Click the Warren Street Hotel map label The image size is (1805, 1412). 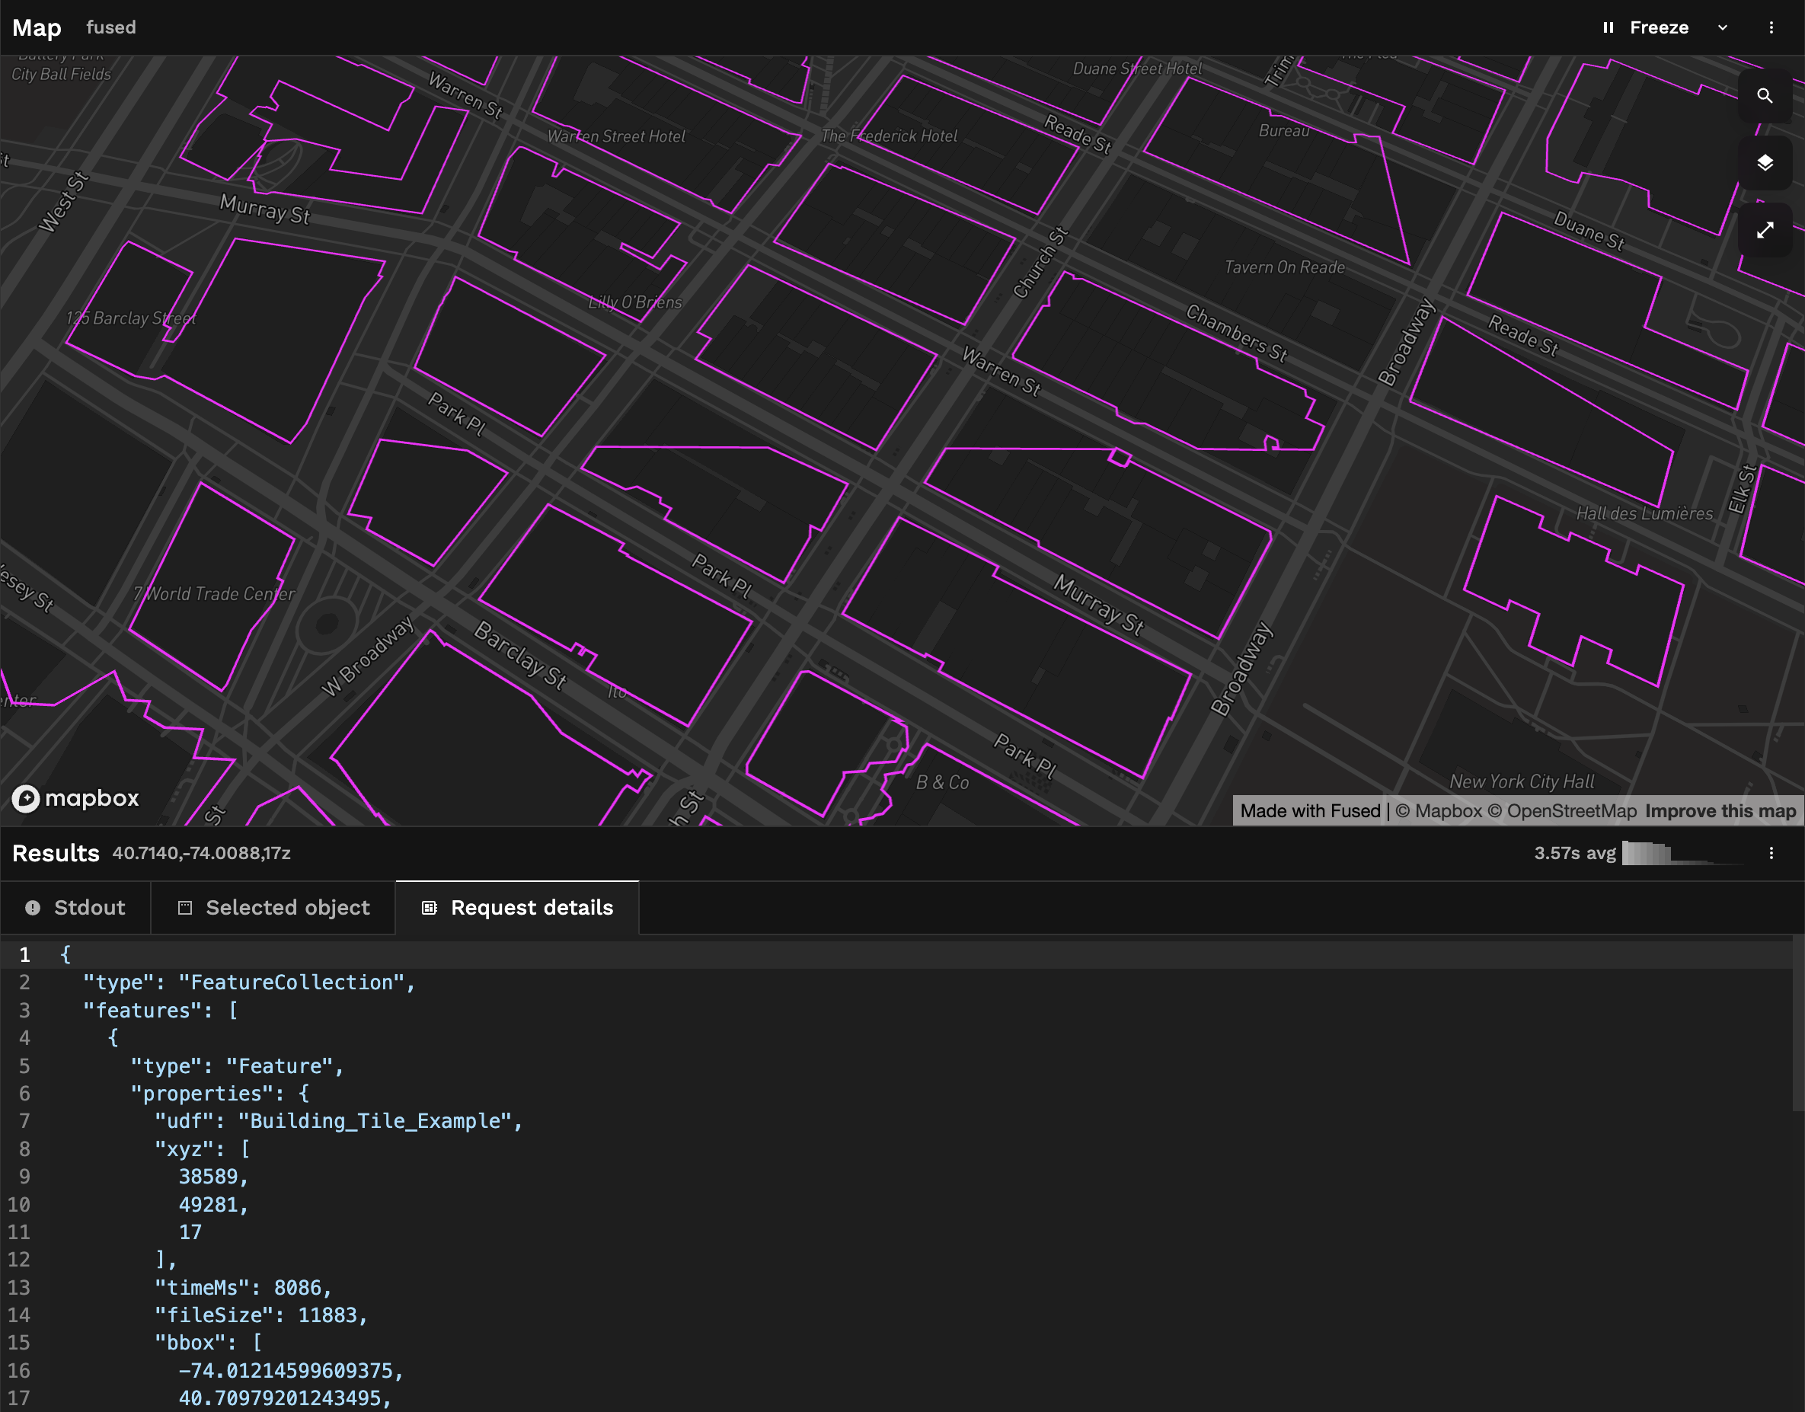point(617,136)
